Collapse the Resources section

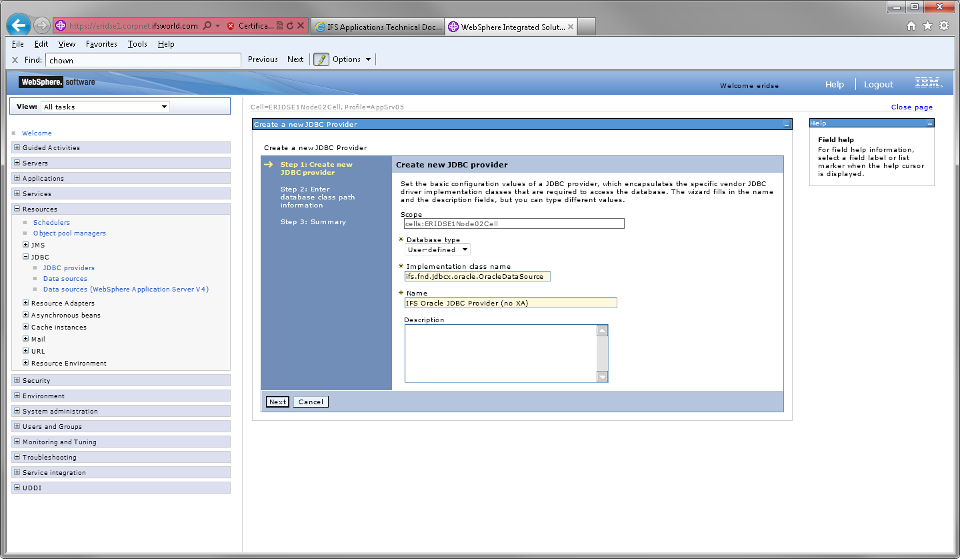(x=17, y=209)
